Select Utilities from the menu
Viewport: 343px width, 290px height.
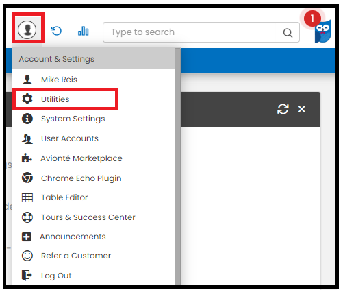coord(55,99)
